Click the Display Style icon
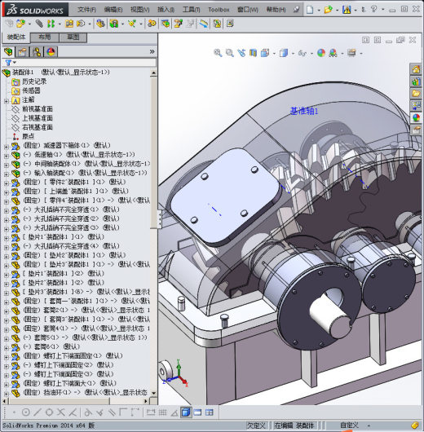The height and width of the screenshot is (432, 424). [x=284, y=53]
